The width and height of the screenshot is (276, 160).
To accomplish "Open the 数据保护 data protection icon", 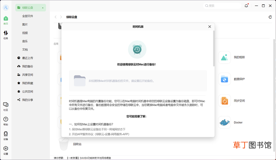I will click(224, 79).
